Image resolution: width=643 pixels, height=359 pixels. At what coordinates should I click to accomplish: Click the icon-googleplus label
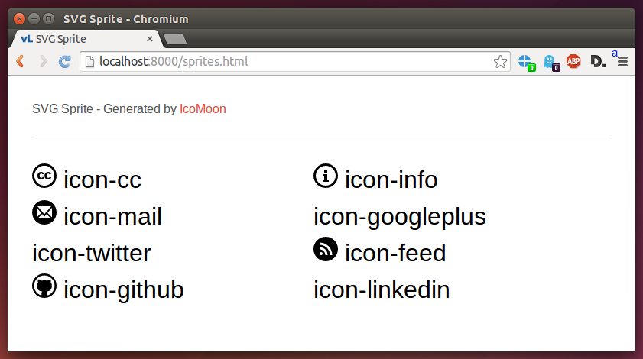[x=399, y=217]
